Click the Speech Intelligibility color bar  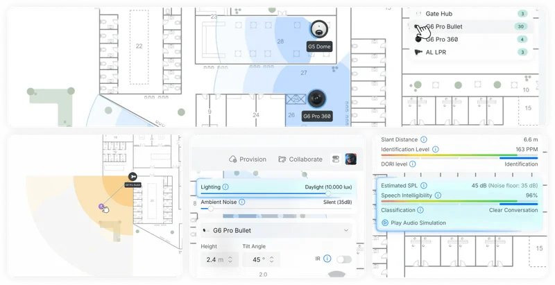click(459, 202)
